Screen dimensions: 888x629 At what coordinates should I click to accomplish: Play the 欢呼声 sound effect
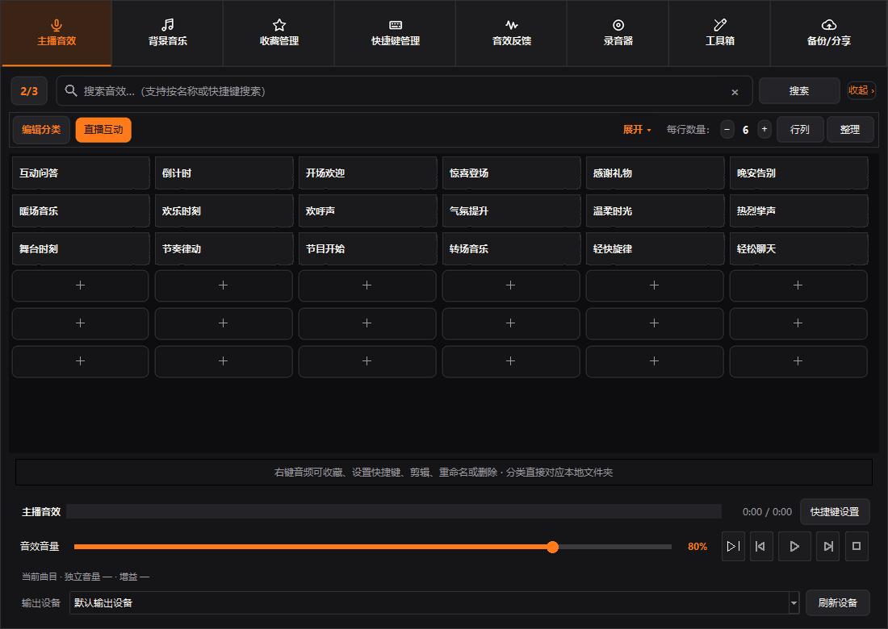pyautogui.click(x=367, y=211)
